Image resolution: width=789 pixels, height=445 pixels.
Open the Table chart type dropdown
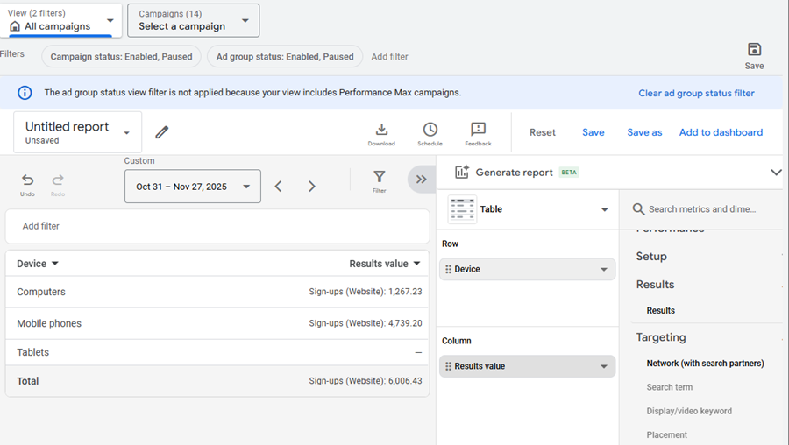pos(528,209)
